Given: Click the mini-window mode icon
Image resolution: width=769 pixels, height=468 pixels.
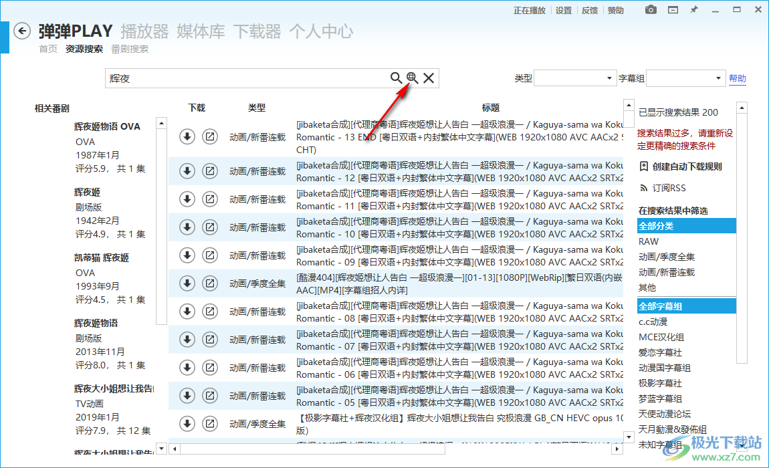Looking at the screenshot, I should click(x=673, y=10).
